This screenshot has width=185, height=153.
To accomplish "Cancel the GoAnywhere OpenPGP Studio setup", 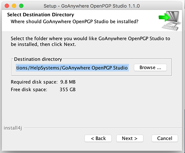I will pos(165,138).
